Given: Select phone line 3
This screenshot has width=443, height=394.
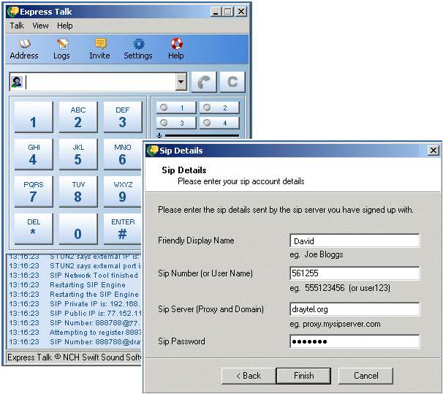Looking at the screenshot, I should coord(176,123).
